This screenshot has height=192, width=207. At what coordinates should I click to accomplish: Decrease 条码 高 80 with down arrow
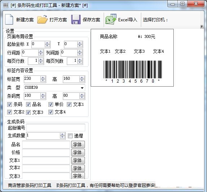coord(82,97)
